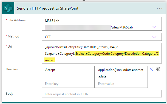Click the Body label
Image resolution: width=167 pixels, height=104 pixels.
point(10,94)
